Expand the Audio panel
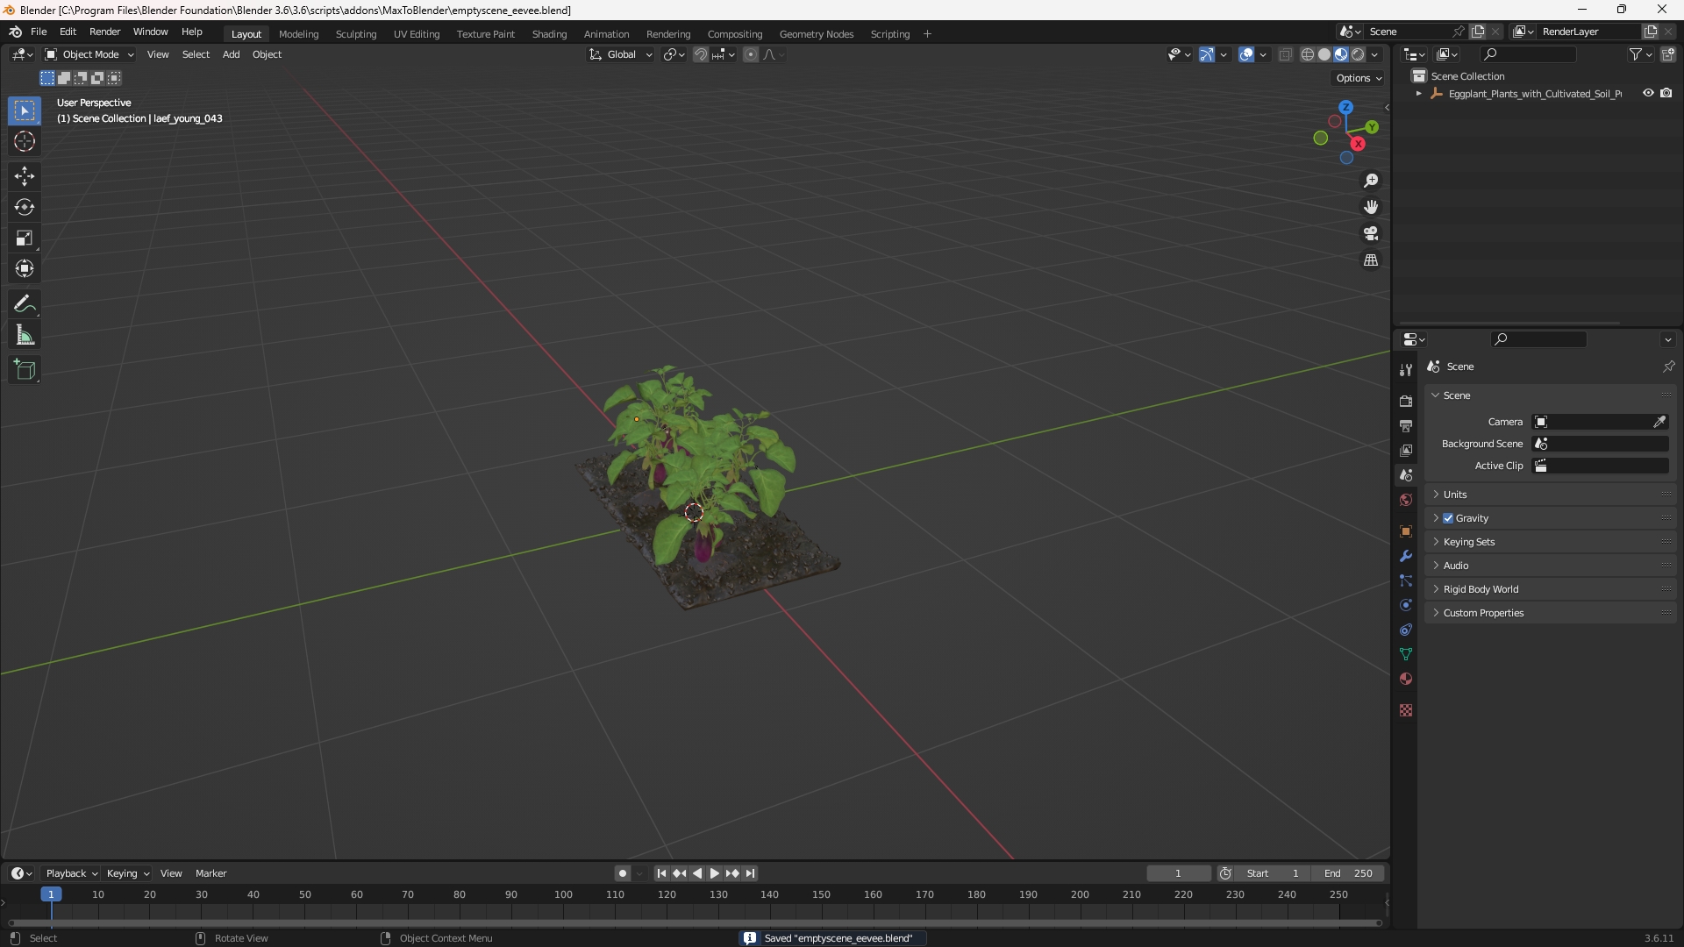Image resolution: width=1684 pixels, height=947 pixels. point(1551,566)
